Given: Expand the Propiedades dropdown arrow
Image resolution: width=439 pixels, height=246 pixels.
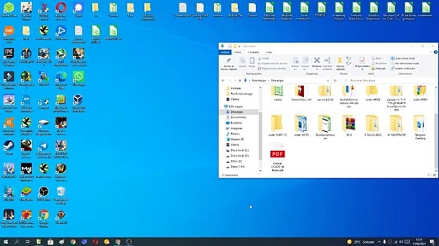Looking at the screenshot, I should tap(362, 69).
